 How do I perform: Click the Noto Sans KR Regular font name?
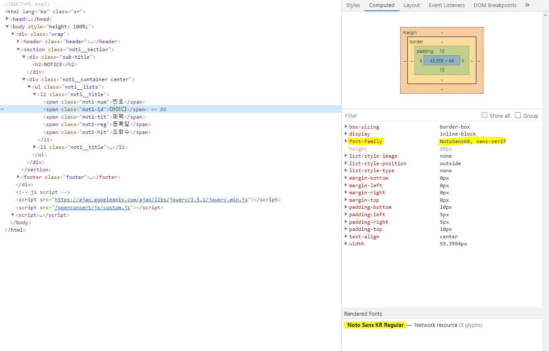[x=375, y=325]
